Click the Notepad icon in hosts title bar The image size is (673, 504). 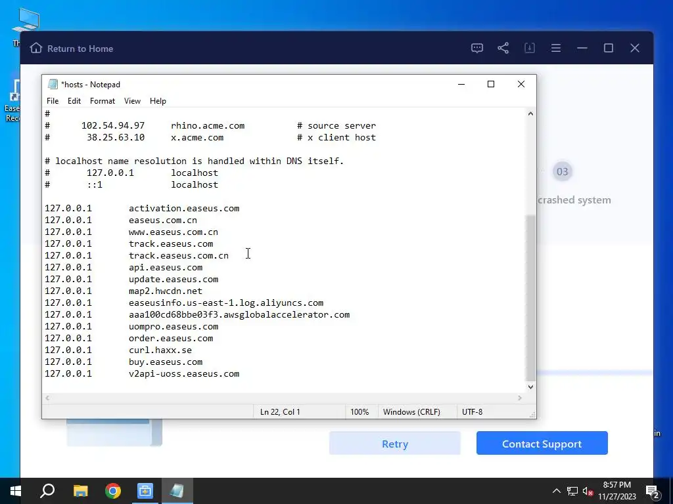tap(53, 84)
